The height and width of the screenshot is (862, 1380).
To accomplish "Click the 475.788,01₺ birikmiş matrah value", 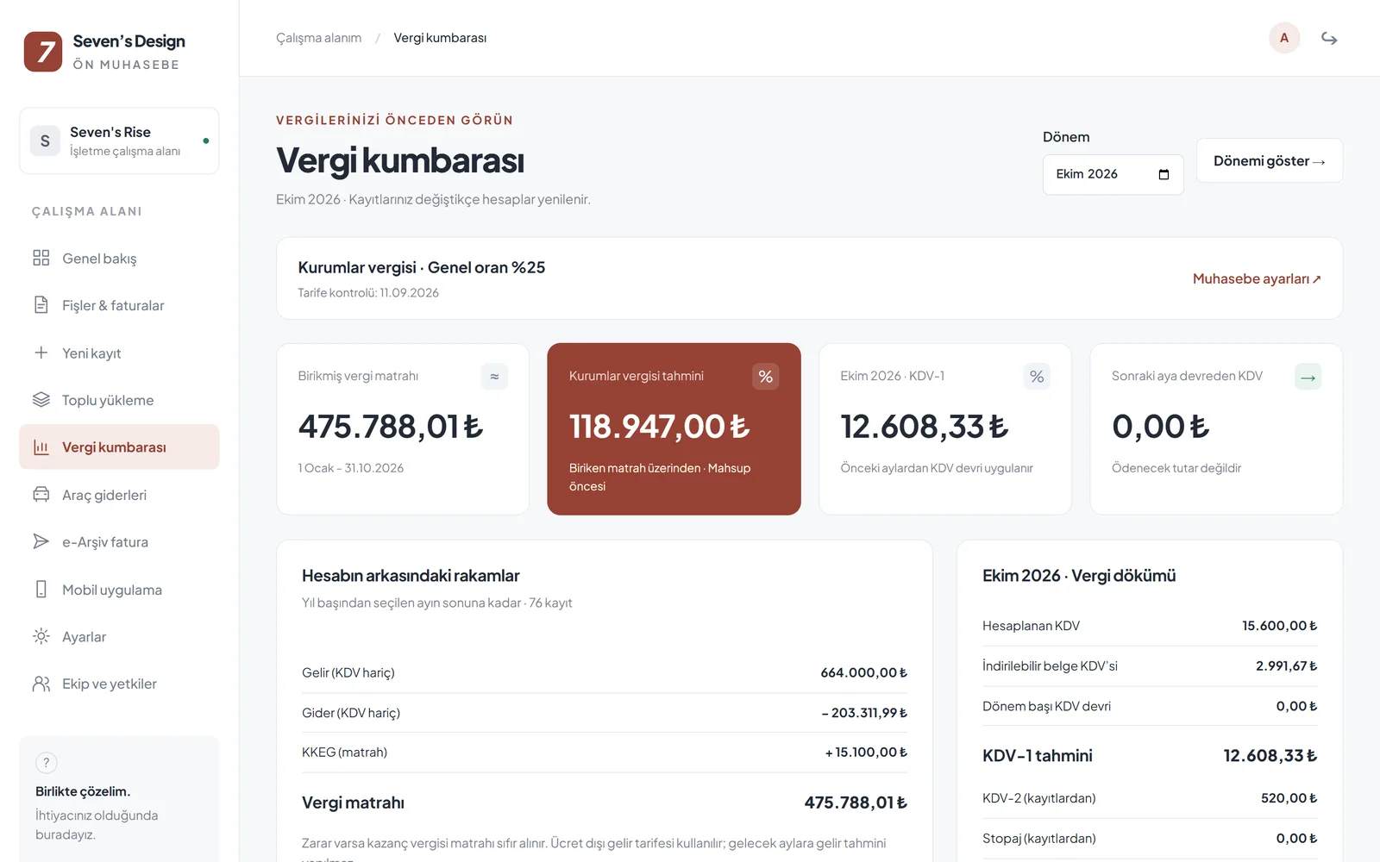I will point(391,427).
